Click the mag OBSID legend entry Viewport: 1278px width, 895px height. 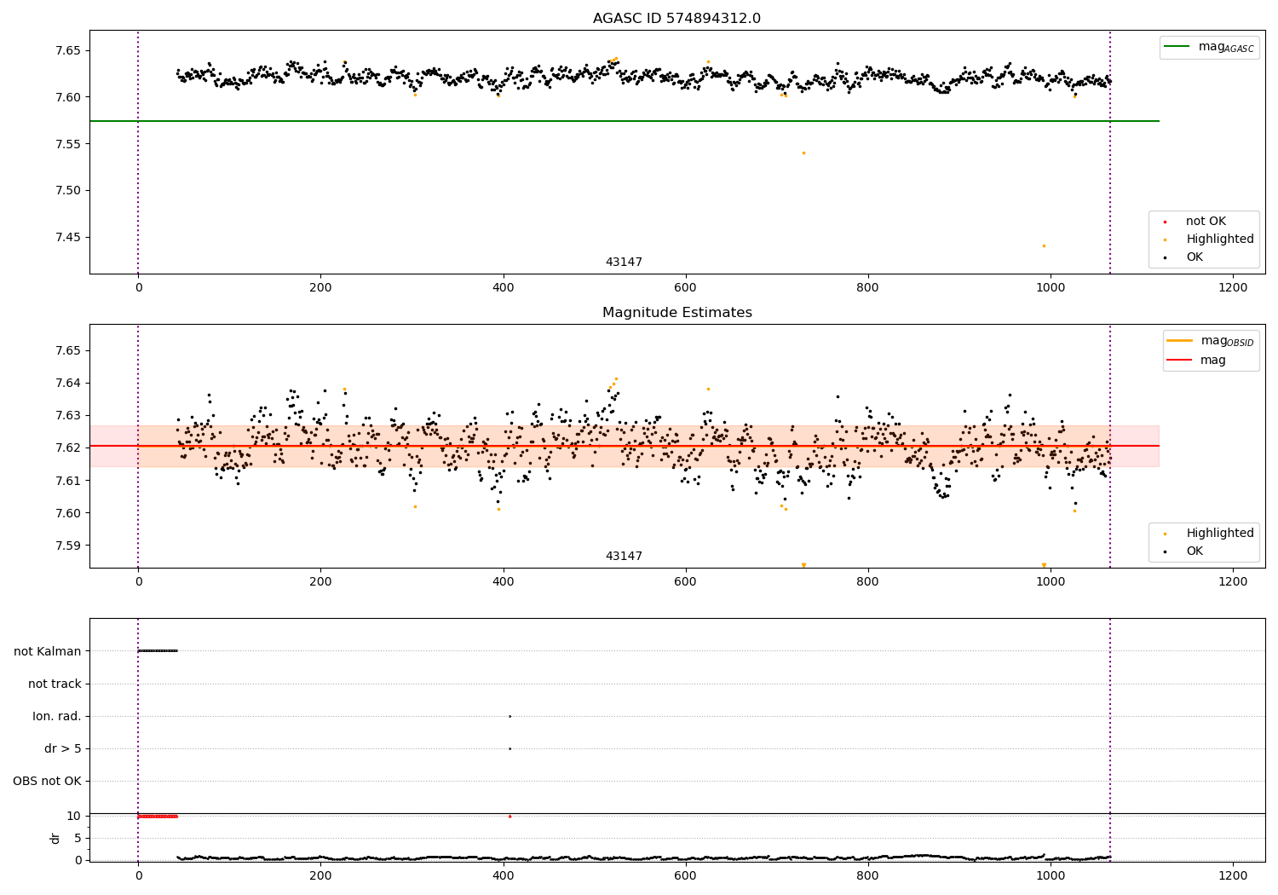point(1211,341)
